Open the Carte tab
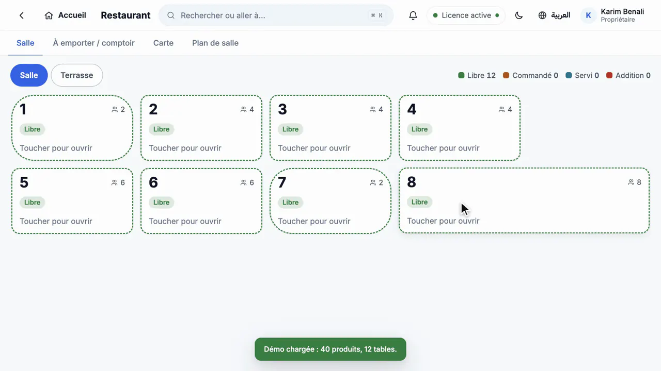Screen dimensions: 661x371 (x=163, y=43)
